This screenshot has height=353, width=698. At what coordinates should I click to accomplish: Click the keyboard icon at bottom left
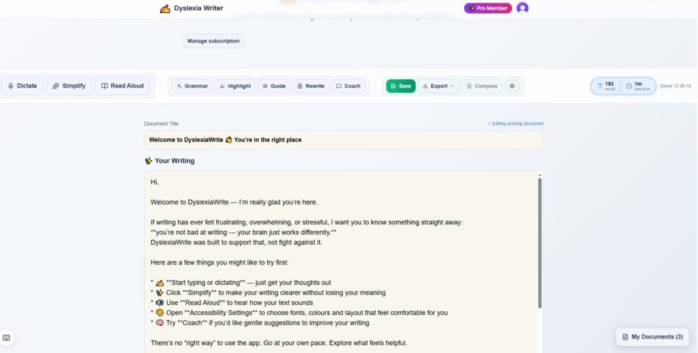click(x=7, y=337)
